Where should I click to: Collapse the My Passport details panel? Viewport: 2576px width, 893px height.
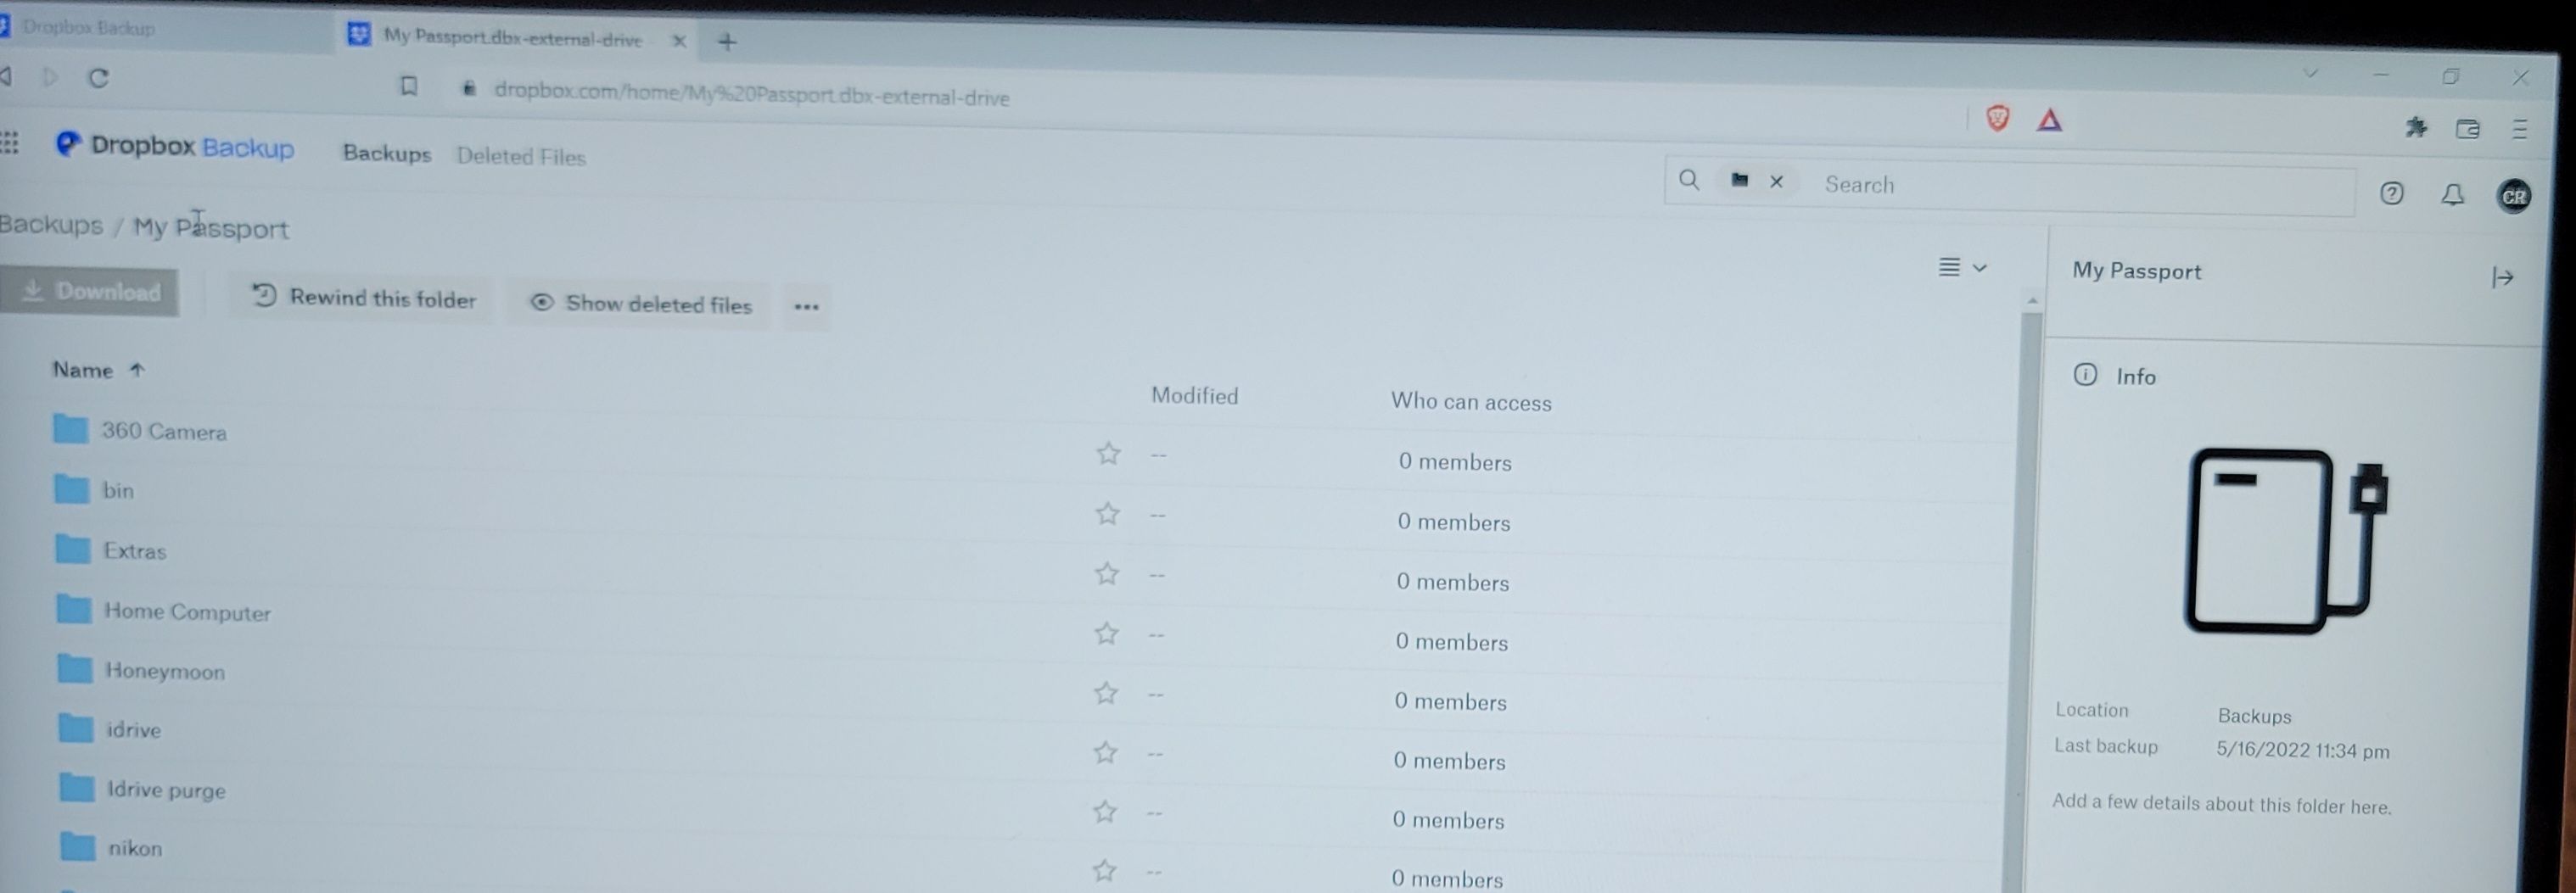(x=2502, y=277)
